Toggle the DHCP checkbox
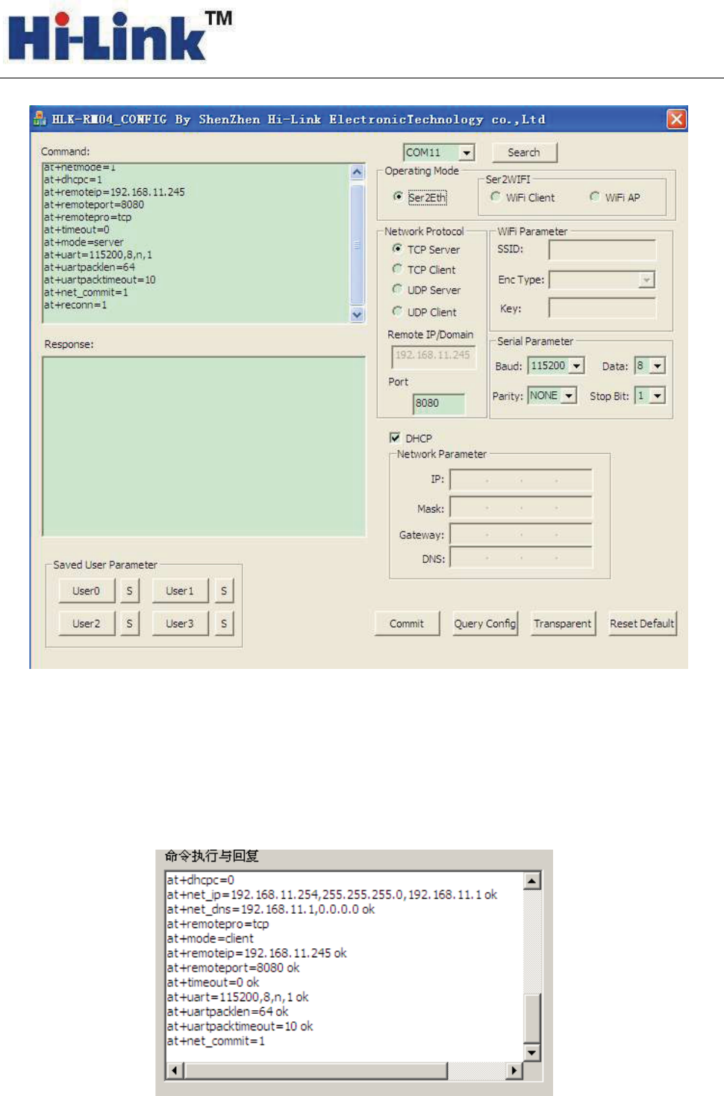Image resolution: width=724 pixels, height=1096 pixels. point(395,438)
